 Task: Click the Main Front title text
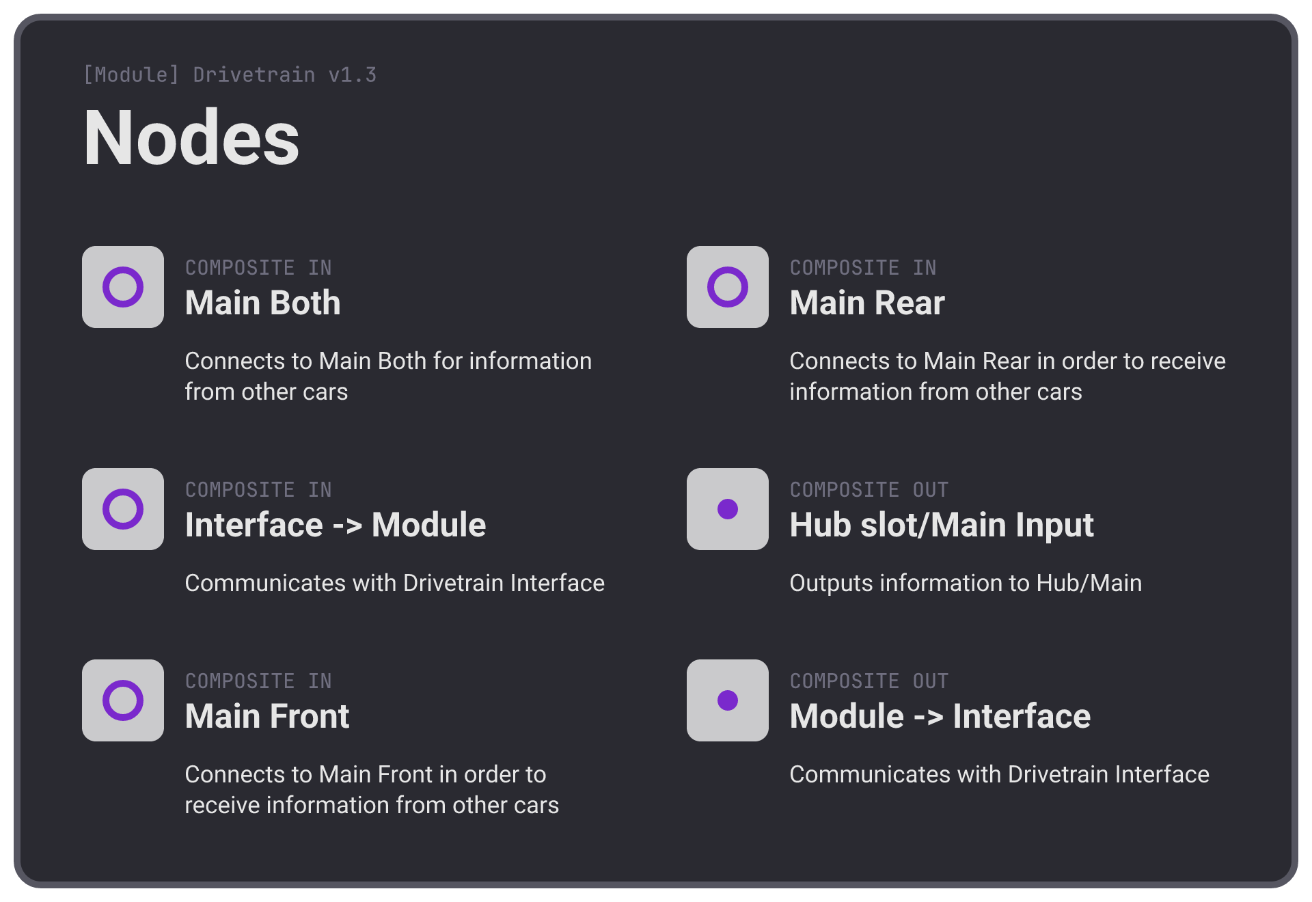point(266,716)
